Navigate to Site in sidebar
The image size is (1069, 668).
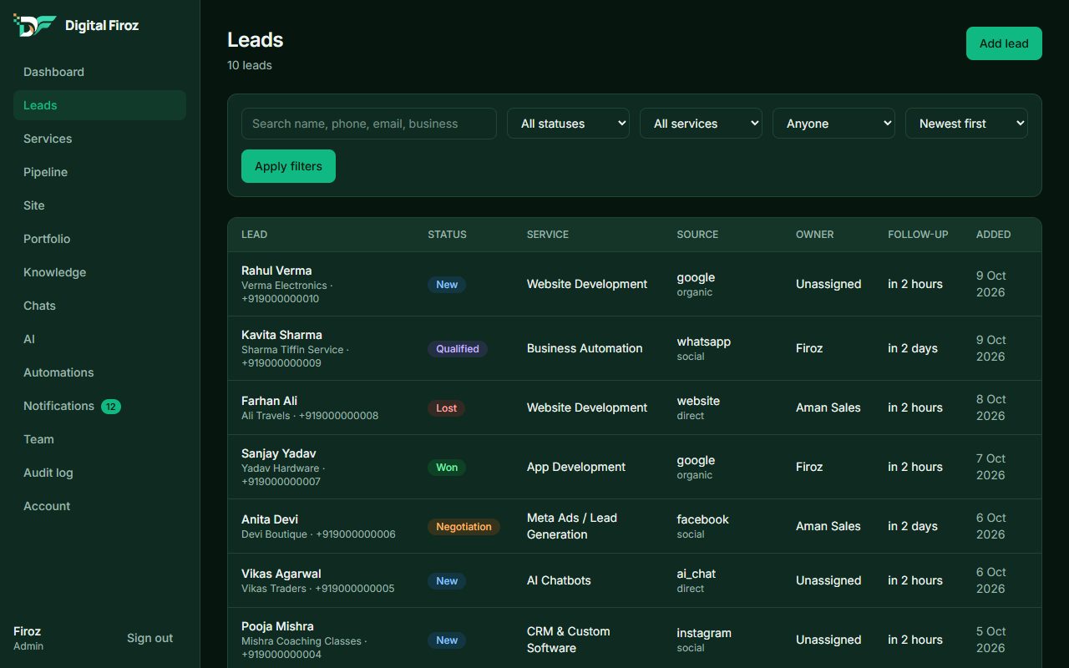click(x=99, y=205)
